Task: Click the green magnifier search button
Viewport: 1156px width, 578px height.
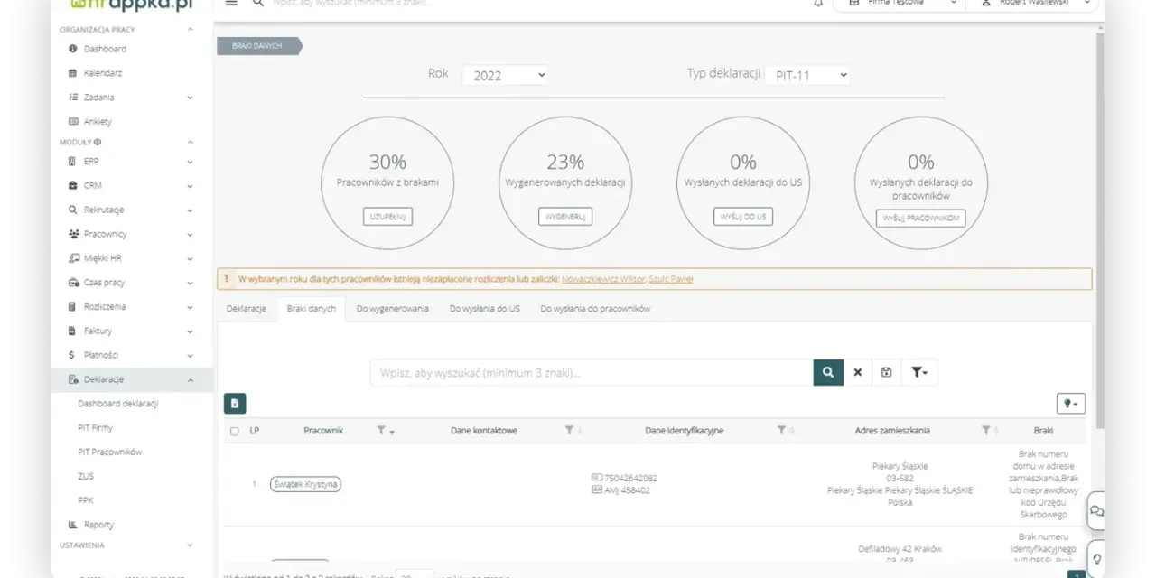Action: pos(828,372)
